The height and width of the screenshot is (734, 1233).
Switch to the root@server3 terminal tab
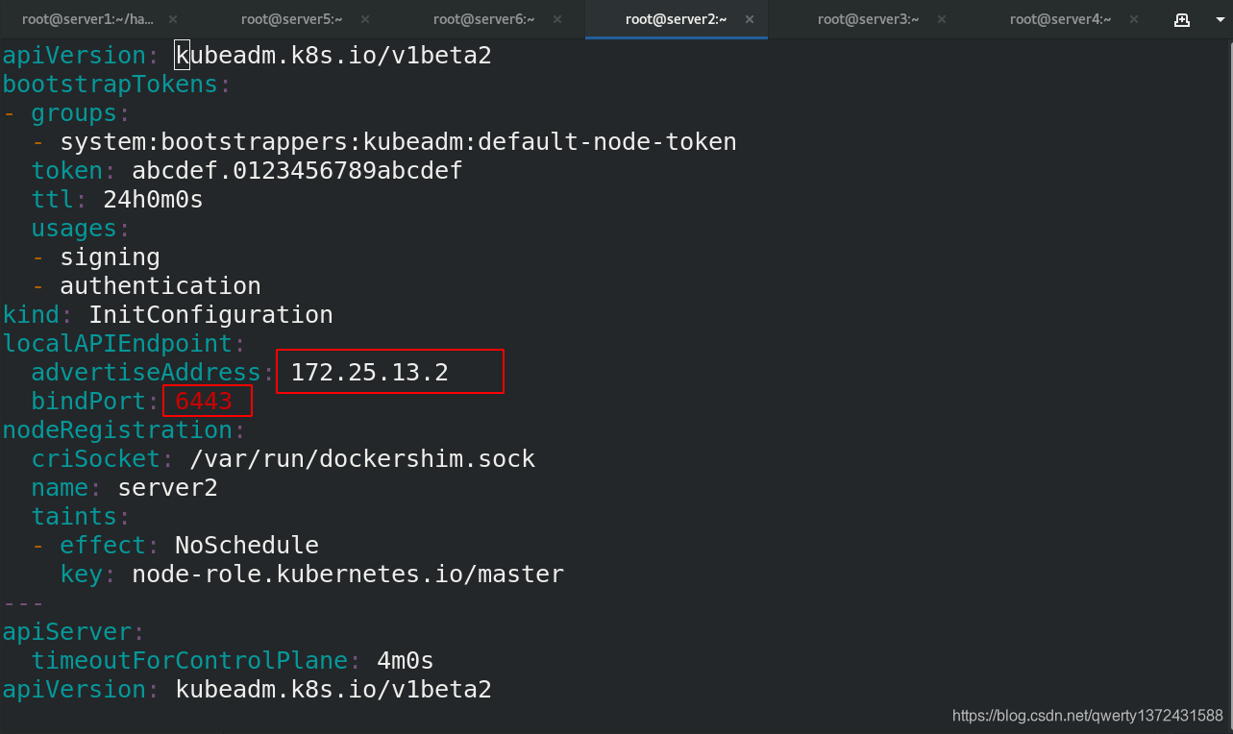tap(868, 19)
